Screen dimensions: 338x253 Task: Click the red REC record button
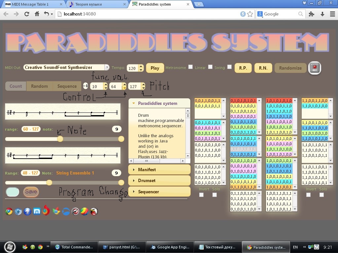(x=315, y=68)
